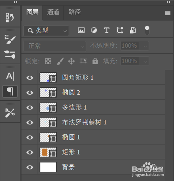Lock position move-arrows icon
The image size is (174, 181).
pos(71,61)
